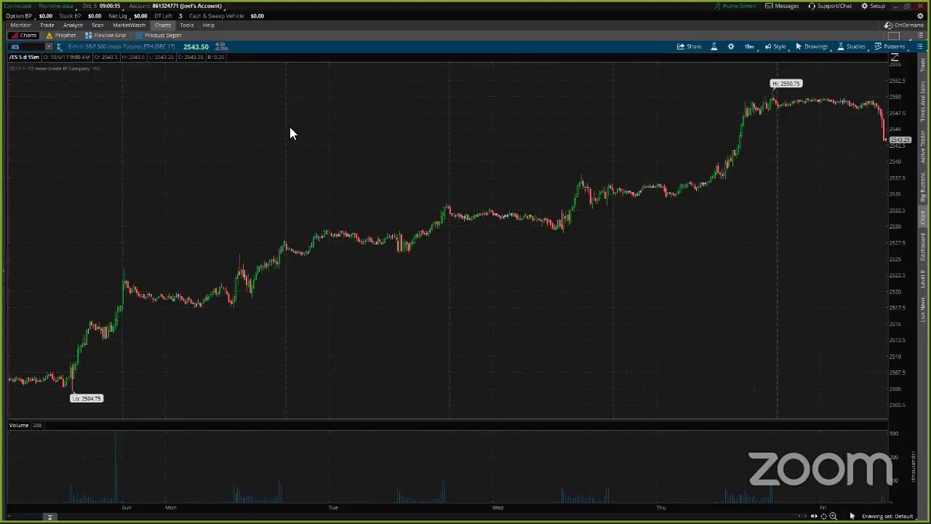Select the Charts sub-tab with bar icon
The width and height of the screenshot is (931, 524).
click(x=24, y=35)
